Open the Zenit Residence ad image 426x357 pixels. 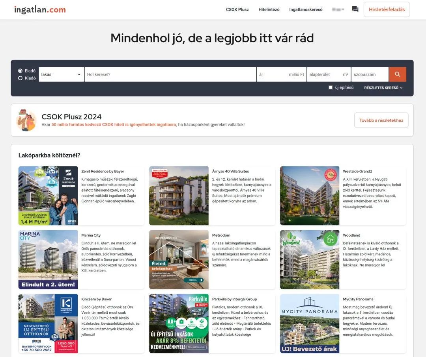pos(48,196)
